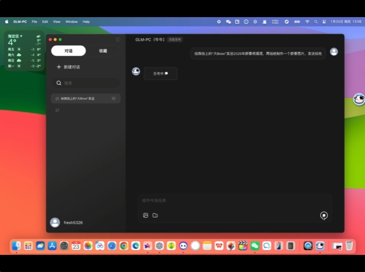Click the cow assistant avatar beside 思考中
The image size is (365, 272).
[136, 71]
